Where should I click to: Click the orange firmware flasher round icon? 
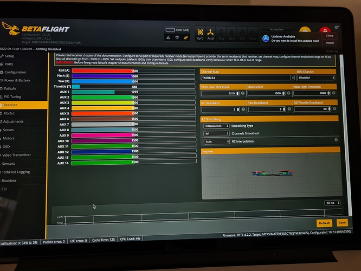tap(305, 30)
